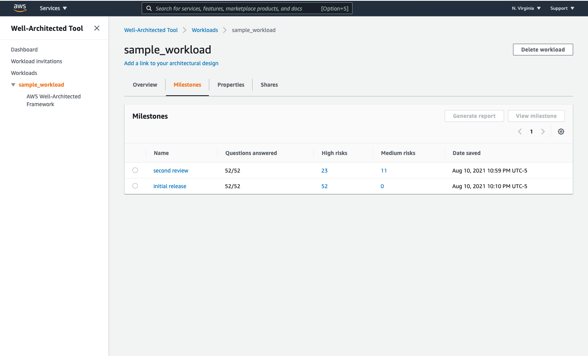This screenshot has width=588, height=356.
Task: Click the AWS logo icon
Action: click(x=20, y=8)
